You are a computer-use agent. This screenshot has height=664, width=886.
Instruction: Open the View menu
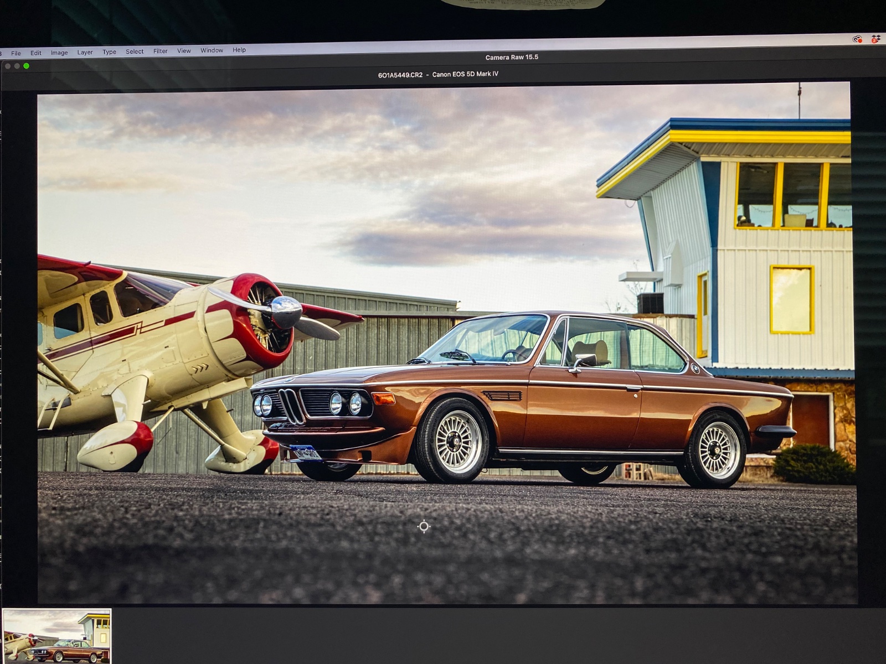184,51
